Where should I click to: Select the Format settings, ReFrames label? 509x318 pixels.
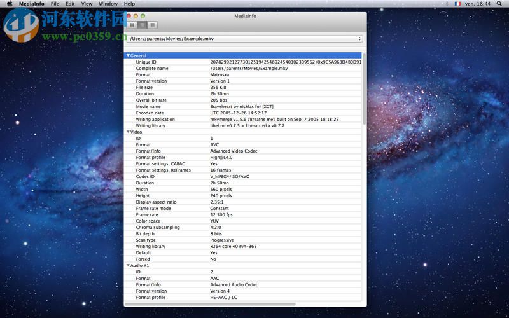(x=164, y=170)
